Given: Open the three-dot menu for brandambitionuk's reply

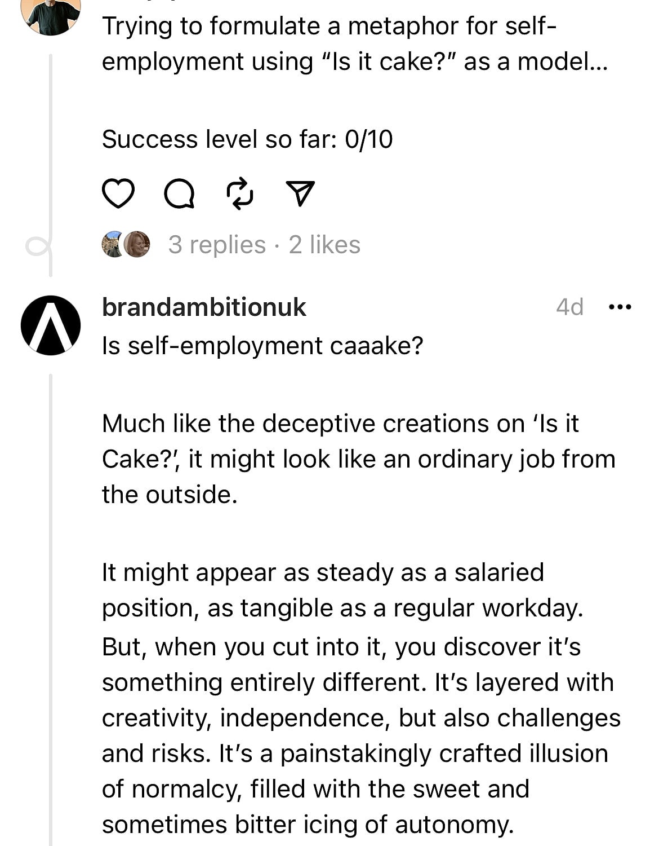Looking at the screenshot, I should (620, 307).
